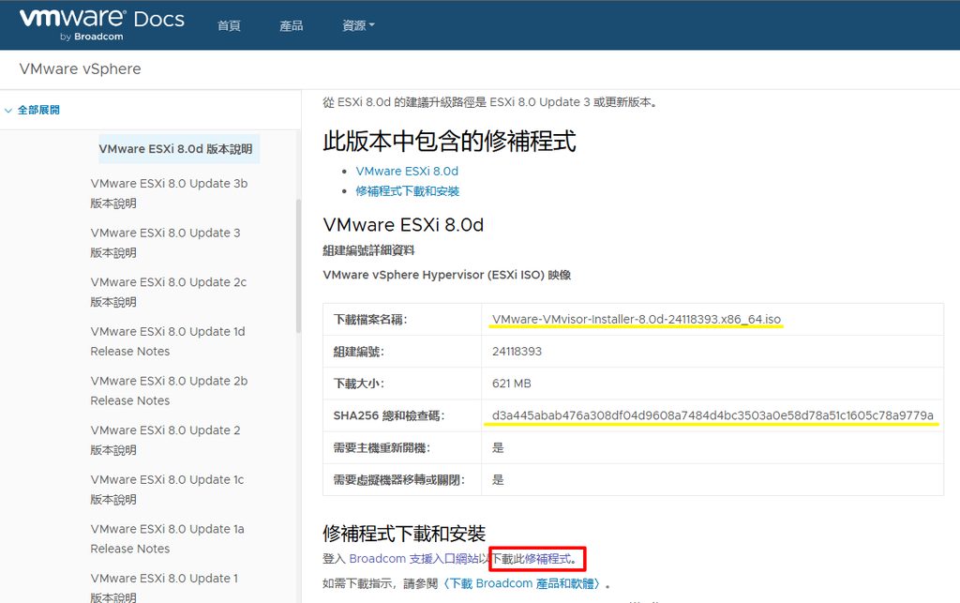Open VMware ESXi 8.0 Update 3 版本說明
This screenshot has width=960, height=603.
(x=165, y=243)
